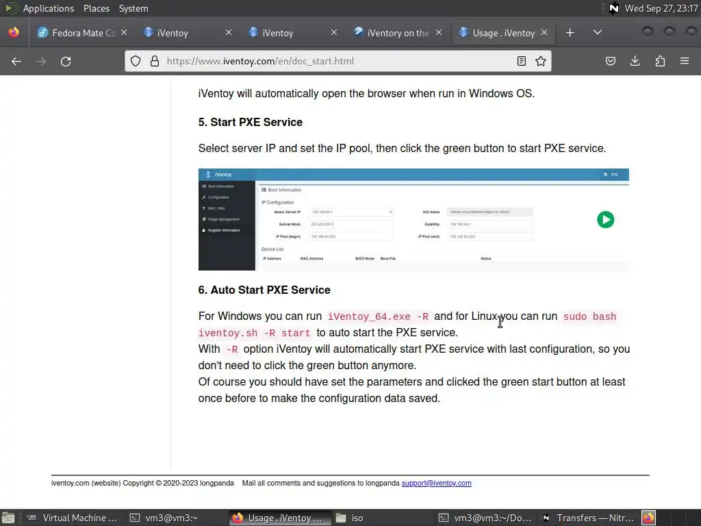Open the Extensions puzzle icon
The height and width of the screenshot is (526, 701).
[660, 61]
